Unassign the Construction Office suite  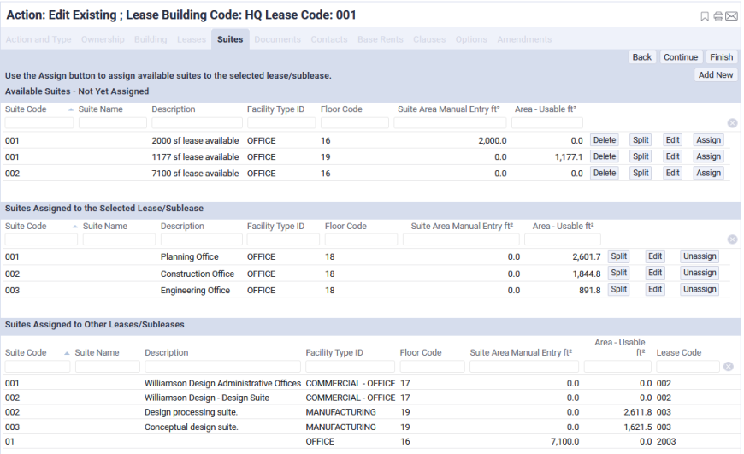700,274
